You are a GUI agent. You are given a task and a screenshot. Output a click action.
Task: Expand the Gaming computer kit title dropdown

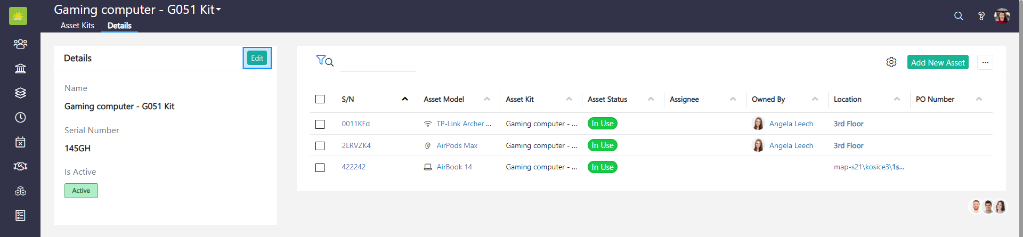pyautogui.click(x=218, y=10)
